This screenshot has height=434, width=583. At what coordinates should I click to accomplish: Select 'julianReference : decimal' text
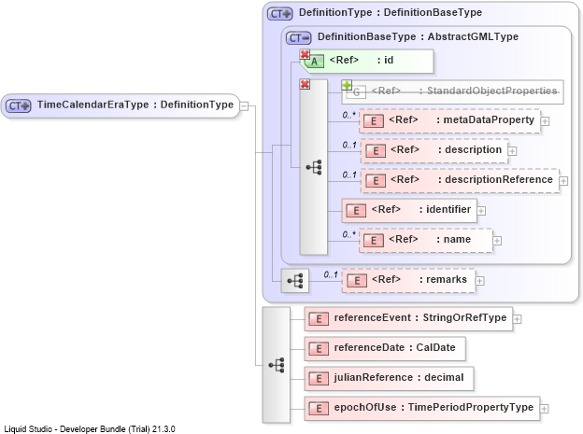click(399, 377)
